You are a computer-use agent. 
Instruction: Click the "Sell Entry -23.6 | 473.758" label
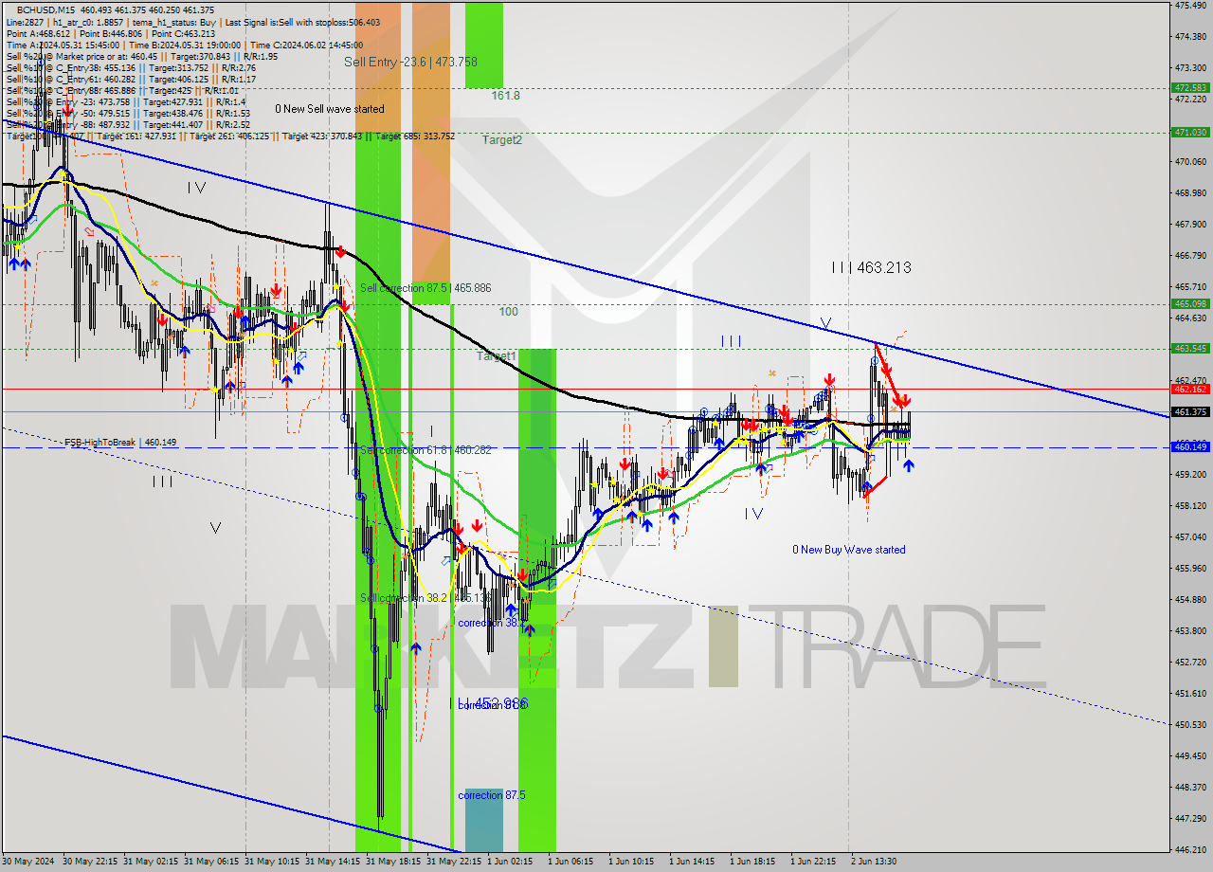coord(410,62)
